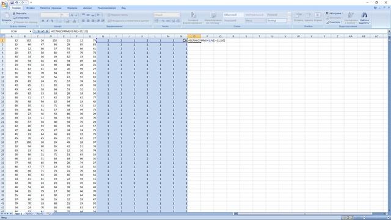Open the Name Box dropdown arrow
Image resolution: width=391 pixels, height=220 pixels.
(31, 31)
